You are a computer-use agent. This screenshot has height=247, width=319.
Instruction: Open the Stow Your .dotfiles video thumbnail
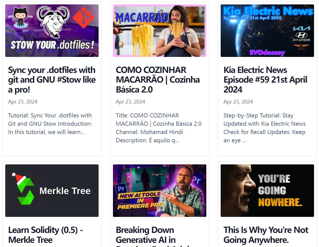(x=52, y=31)
